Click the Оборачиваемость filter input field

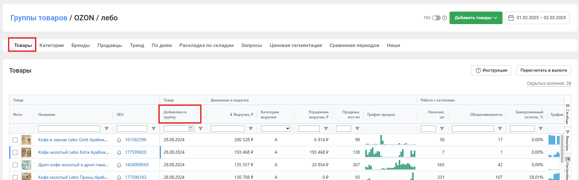coord(473,129)
